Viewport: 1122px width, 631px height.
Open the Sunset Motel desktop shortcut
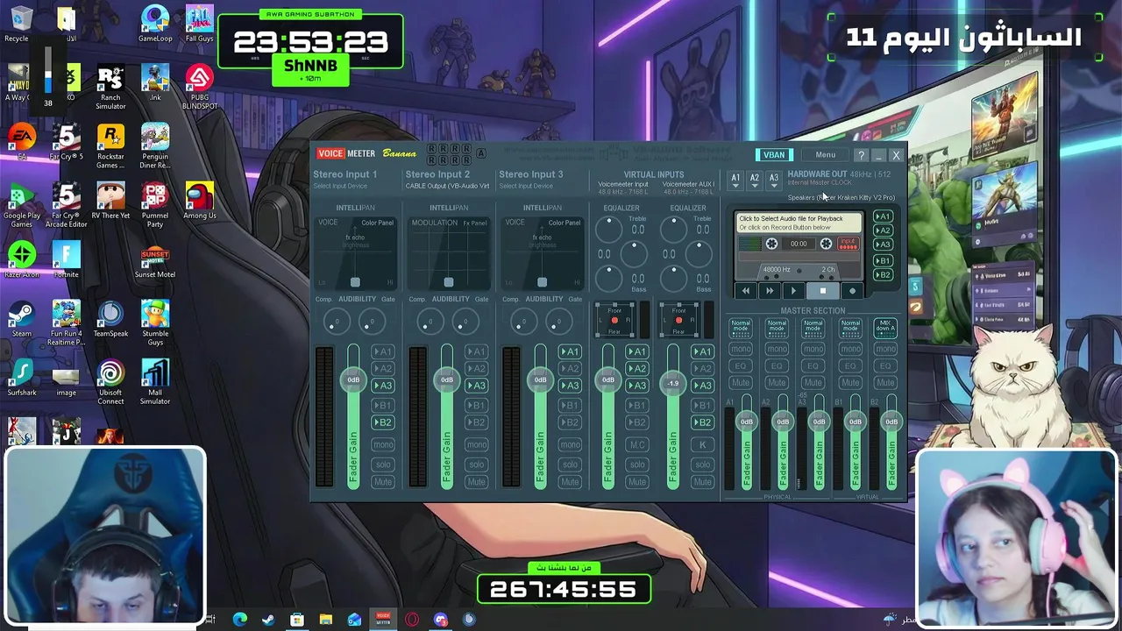pyautogui.click(x=155, y=259)
